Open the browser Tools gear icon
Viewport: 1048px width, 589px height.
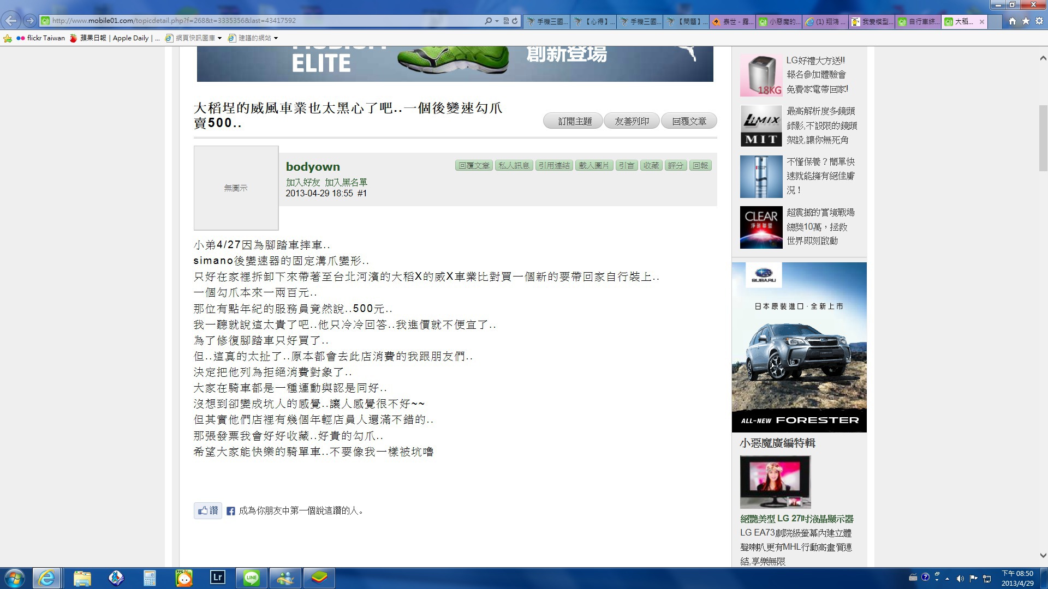[x=1039, y=21]
